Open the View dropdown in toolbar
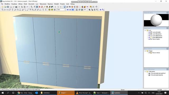This screenshot has height=95, width=169. point(64,10)
